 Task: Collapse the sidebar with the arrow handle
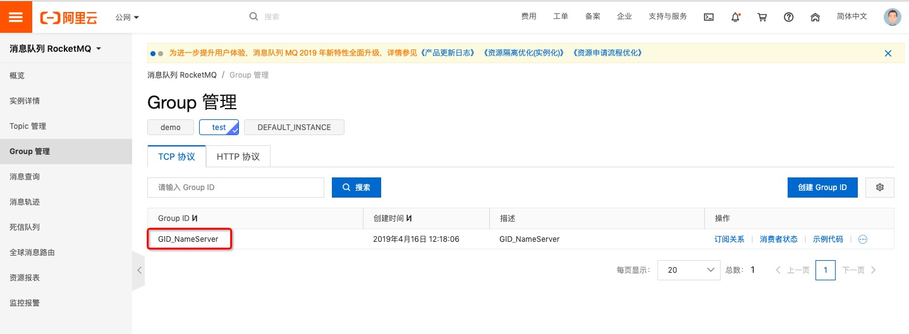pyautogui.click(x=138, y=270)
